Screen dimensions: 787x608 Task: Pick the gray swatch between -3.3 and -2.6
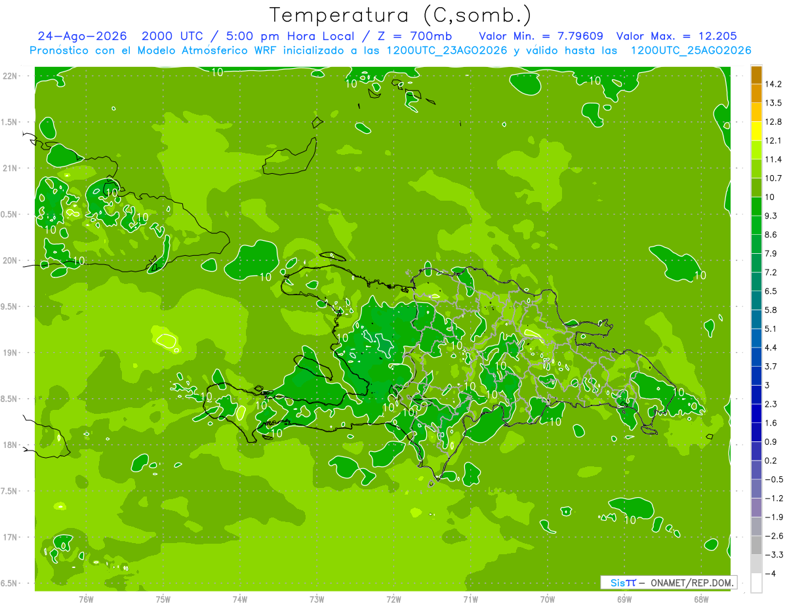(x=756, y=545)
